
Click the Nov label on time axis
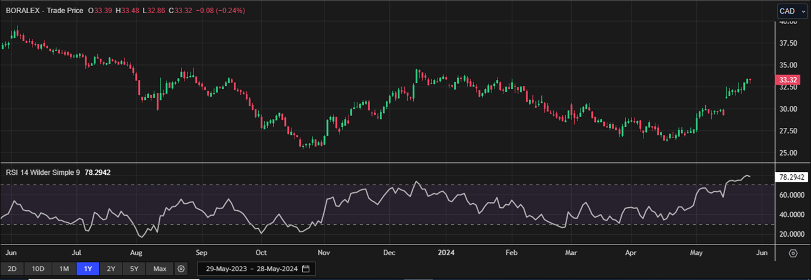click(324, 253)
